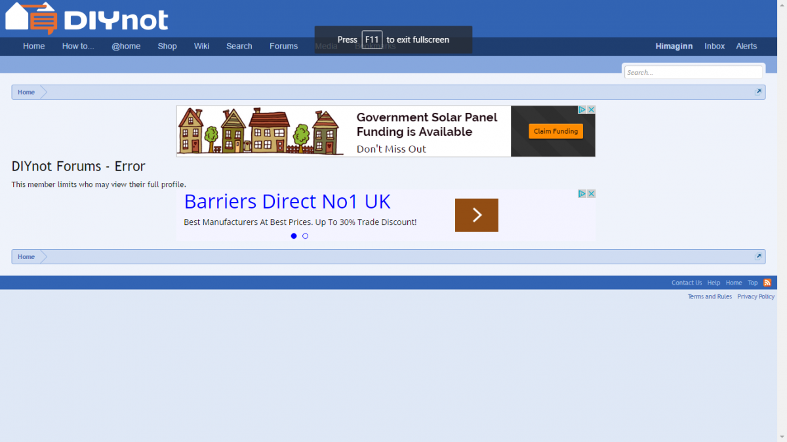Open quick navigation icon in bottom breadcrumb
The width and height of the screenshot is (787, 442).
coord(758,256)
